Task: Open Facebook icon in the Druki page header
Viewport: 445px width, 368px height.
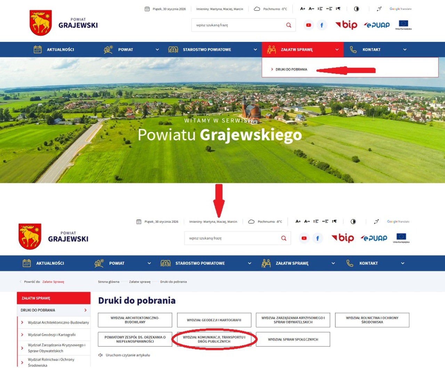Action: point(317,238)
